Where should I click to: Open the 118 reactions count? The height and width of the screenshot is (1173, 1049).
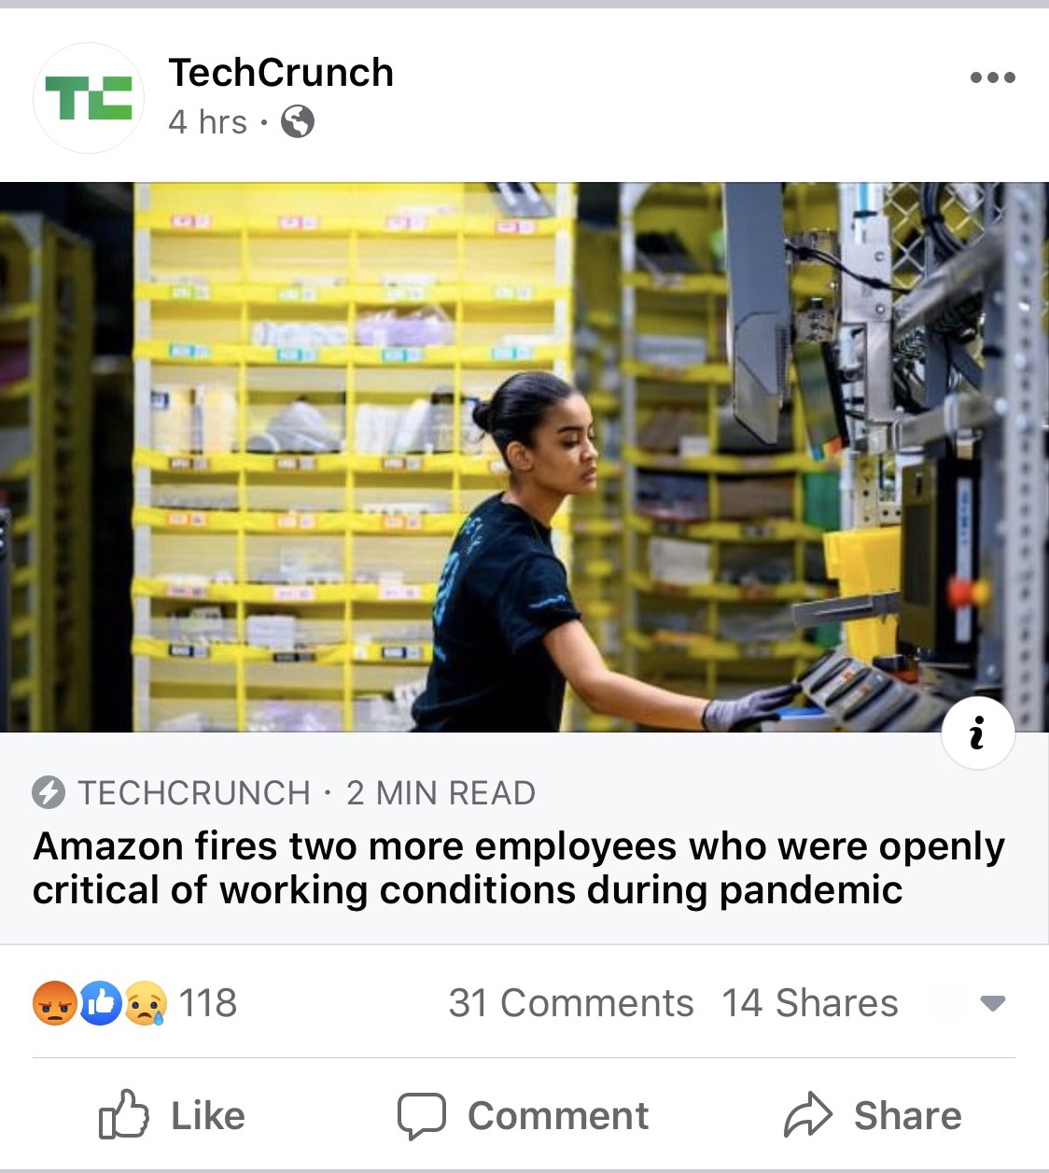pyautogui.click(x=207, y=1003)
